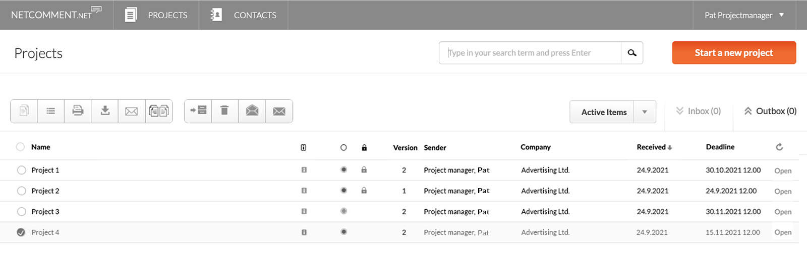Open the Outbox (0) link
Screen dimensions: 807x263
[x=770, y=111]
